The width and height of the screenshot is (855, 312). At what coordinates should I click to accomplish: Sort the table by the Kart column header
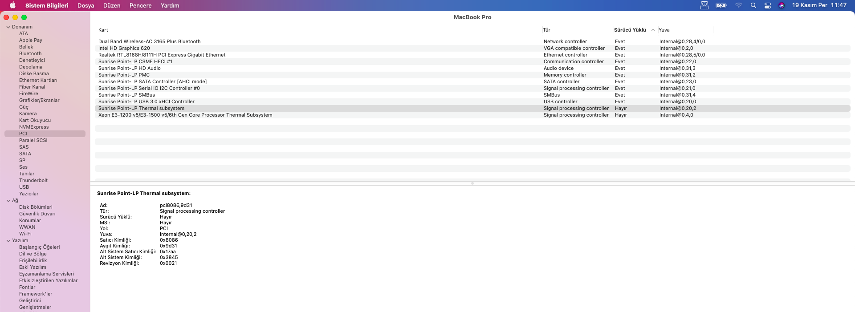[x=103, y=30]
